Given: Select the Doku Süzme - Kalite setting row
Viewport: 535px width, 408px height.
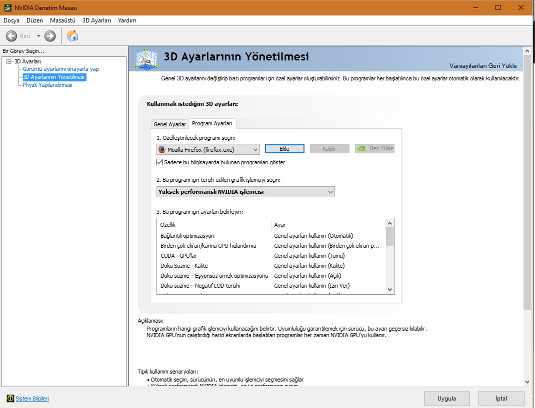Looking at the screenshot, I should [184, 266].
